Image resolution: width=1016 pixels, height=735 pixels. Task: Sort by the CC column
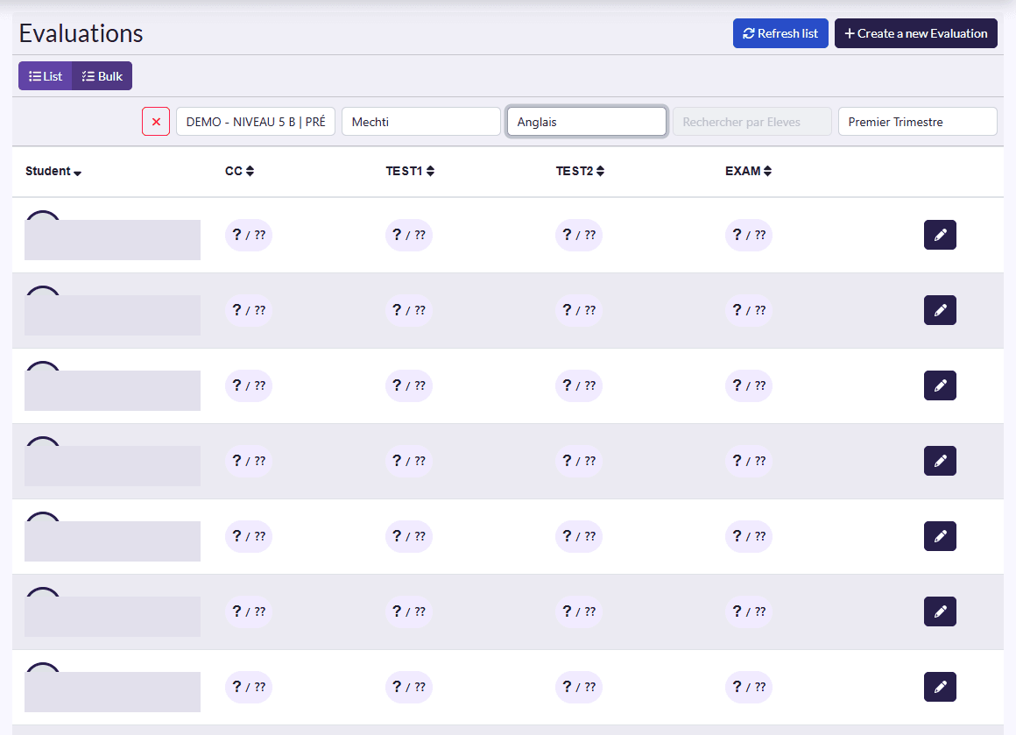click(239, 171)
